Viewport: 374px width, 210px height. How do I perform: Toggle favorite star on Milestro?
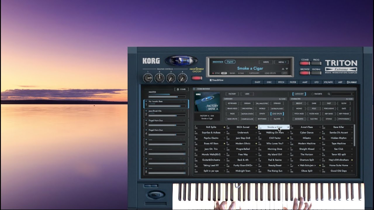[320, 138]
